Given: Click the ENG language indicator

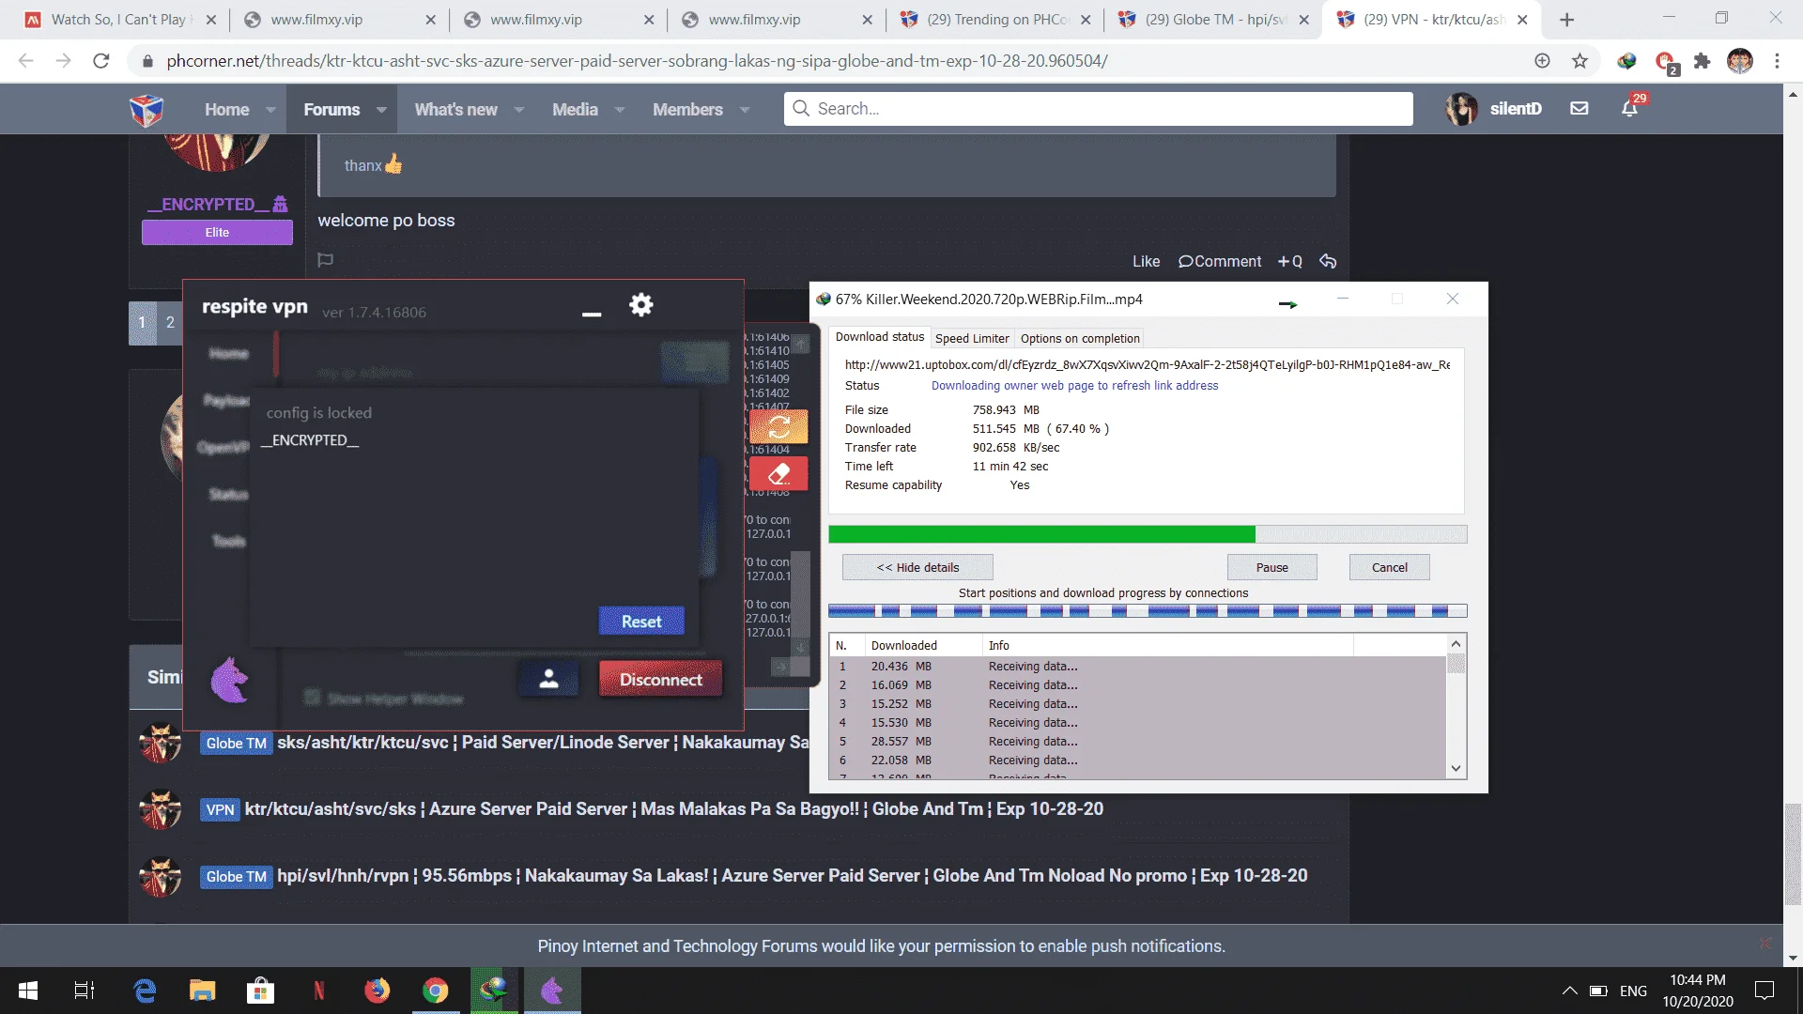Looking at the screenshot, I should [x=1633, y=991].
